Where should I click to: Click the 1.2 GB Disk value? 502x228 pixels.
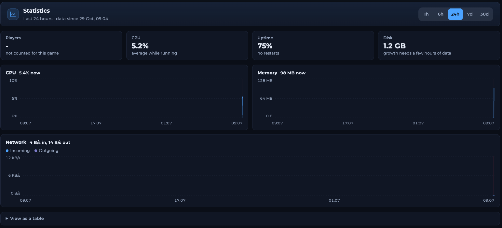click(x=394, y=46)
